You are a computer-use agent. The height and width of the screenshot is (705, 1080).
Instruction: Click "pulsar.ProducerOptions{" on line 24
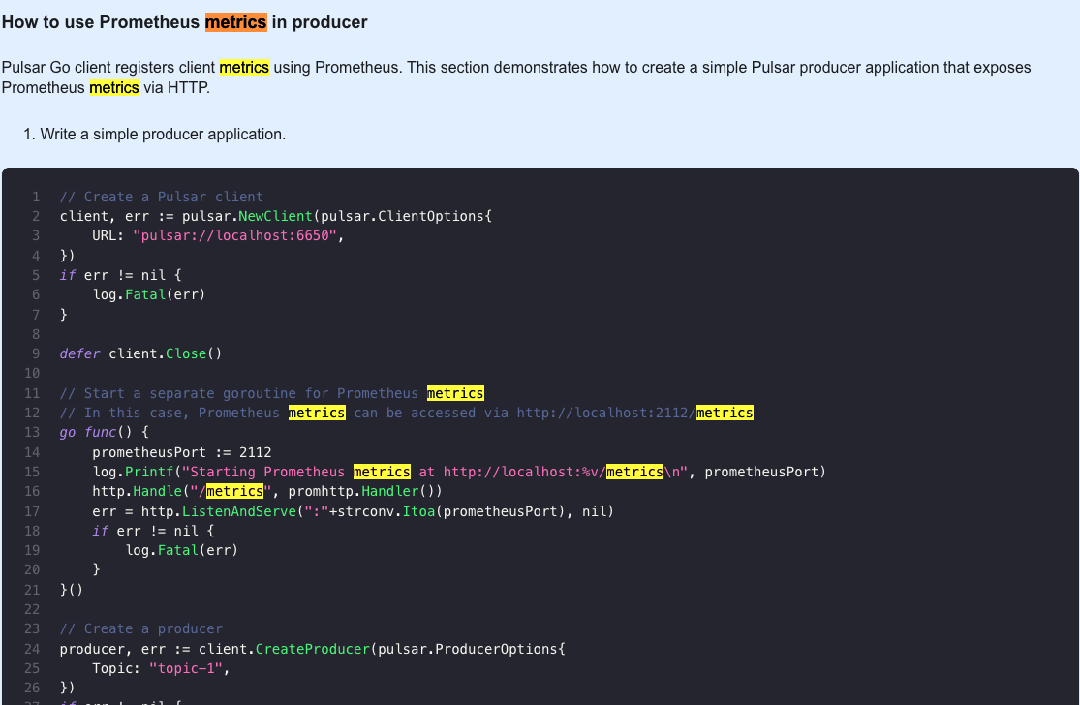(x=472, y=649)
